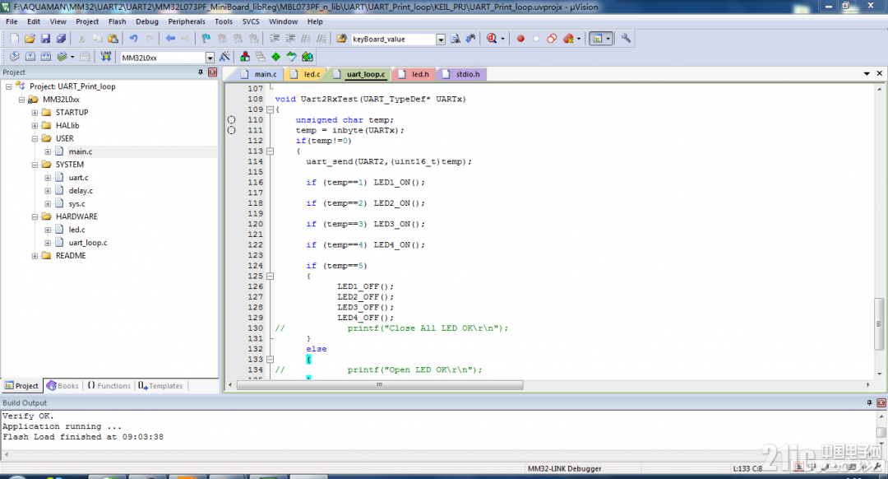Collapse the code block at line 125
The width and height of the screenshot is (888, 479).
pos(271,276)
